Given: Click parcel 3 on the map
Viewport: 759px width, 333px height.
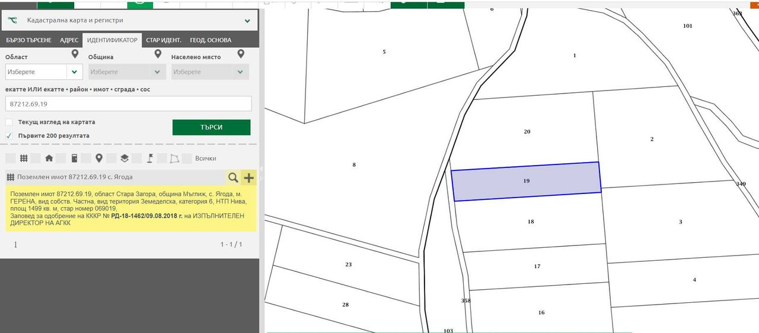Looking at the screenshot, I should point(680,222).
